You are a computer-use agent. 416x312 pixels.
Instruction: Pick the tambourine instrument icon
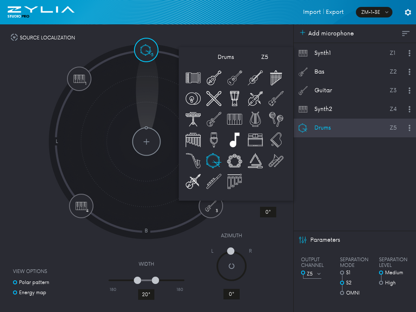[235, 160]
